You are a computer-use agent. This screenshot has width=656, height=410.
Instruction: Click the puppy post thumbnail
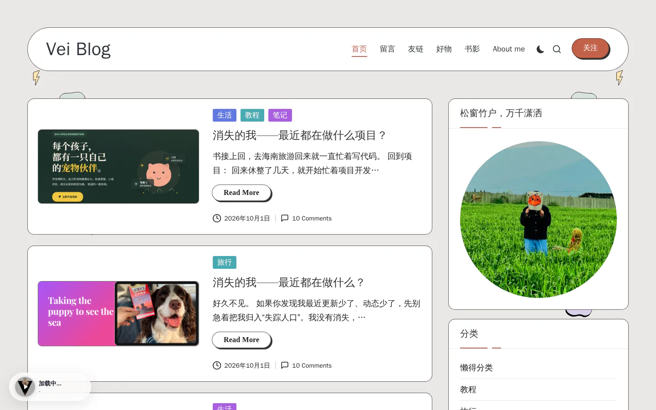point(118,313)
